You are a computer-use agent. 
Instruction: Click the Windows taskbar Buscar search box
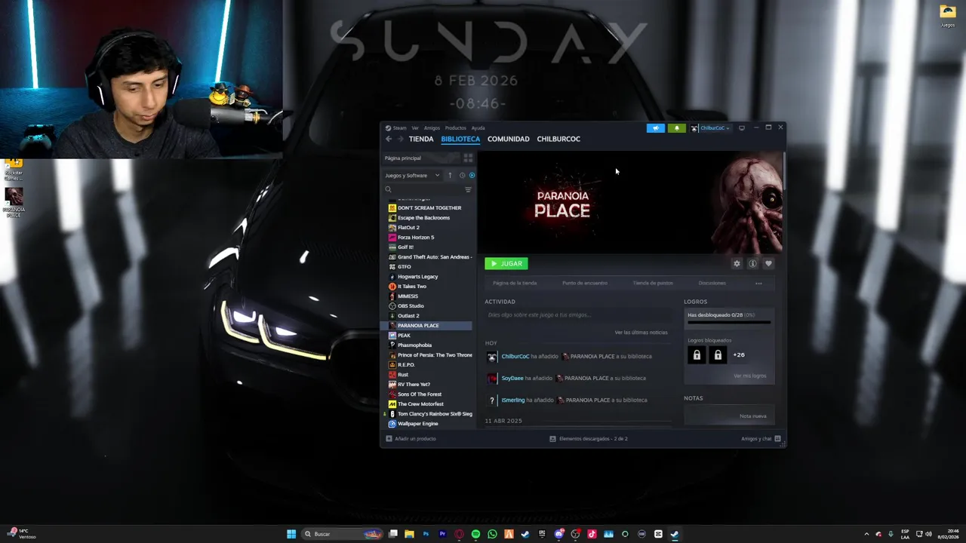point(341,534)
